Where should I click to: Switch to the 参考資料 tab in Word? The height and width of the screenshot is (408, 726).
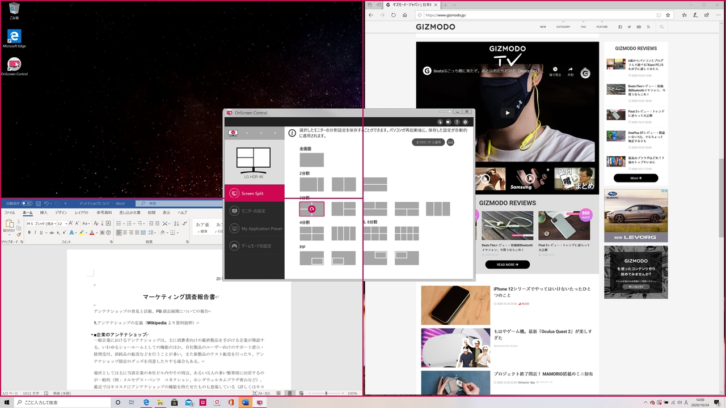click(x=104, y=212)
